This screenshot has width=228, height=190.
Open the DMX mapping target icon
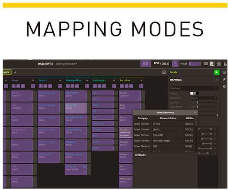(x=219, y=64)
